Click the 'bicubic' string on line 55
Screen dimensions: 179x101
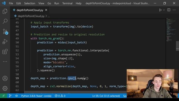click(x=59, y=62)
